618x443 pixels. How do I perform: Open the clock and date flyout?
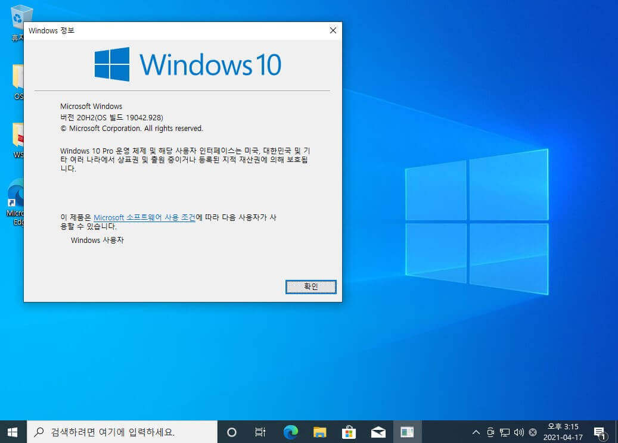click(563, 432)
